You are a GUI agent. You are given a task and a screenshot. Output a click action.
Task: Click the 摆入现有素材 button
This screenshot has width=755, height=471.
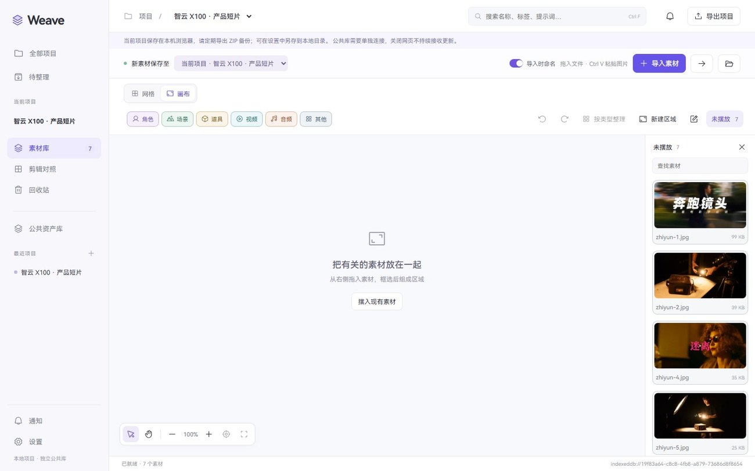377,302
